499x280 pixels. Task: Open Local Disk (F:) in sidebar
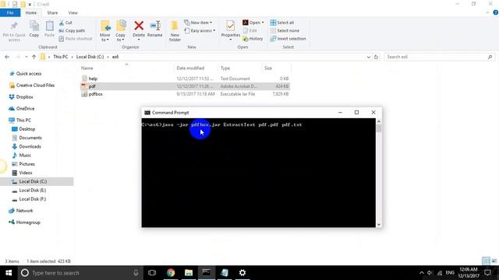pyautogui.click(x=33, y=199)
